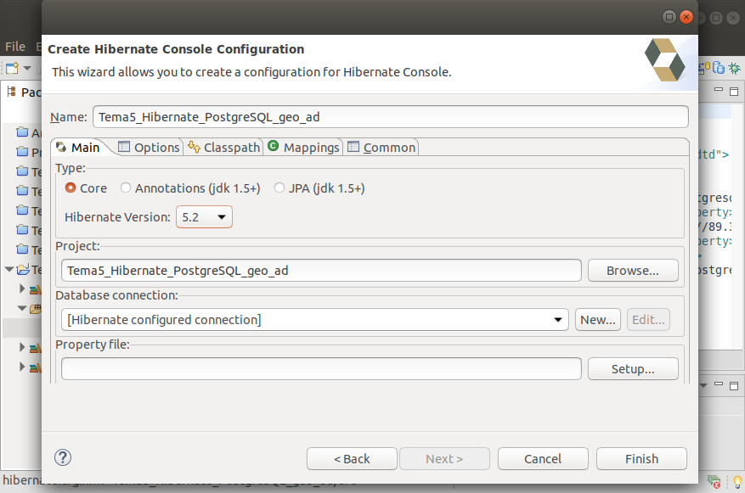Expand the library node between project and package folder
Image resolution: width=745 pixels, height=493 pixels.
tap(22, 288)
